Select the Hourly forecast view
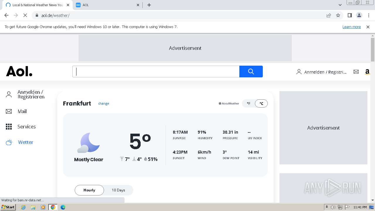 (89, 190)
